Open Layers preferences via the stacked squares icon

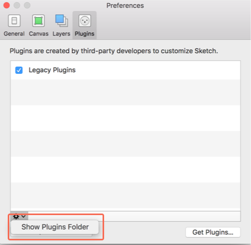point(61,21)
